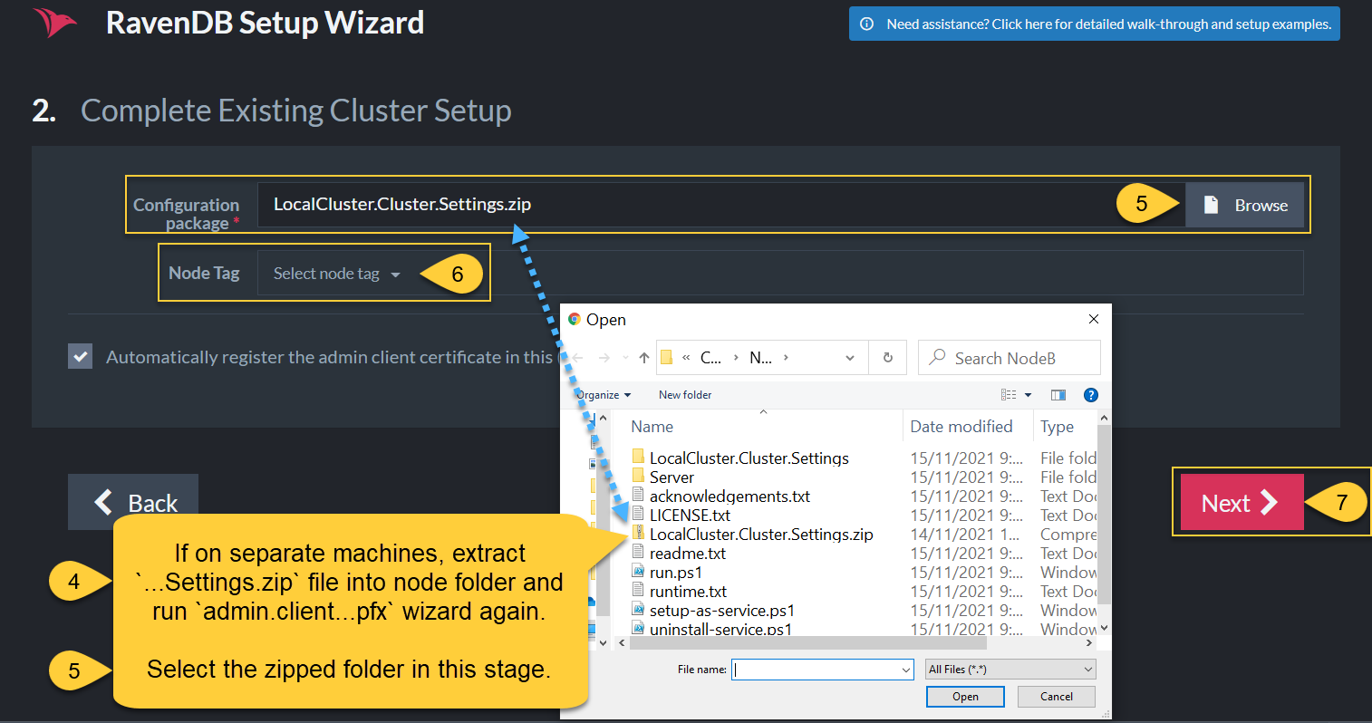
Task: Open the view options dropdown arrow
Action: 1028,395
